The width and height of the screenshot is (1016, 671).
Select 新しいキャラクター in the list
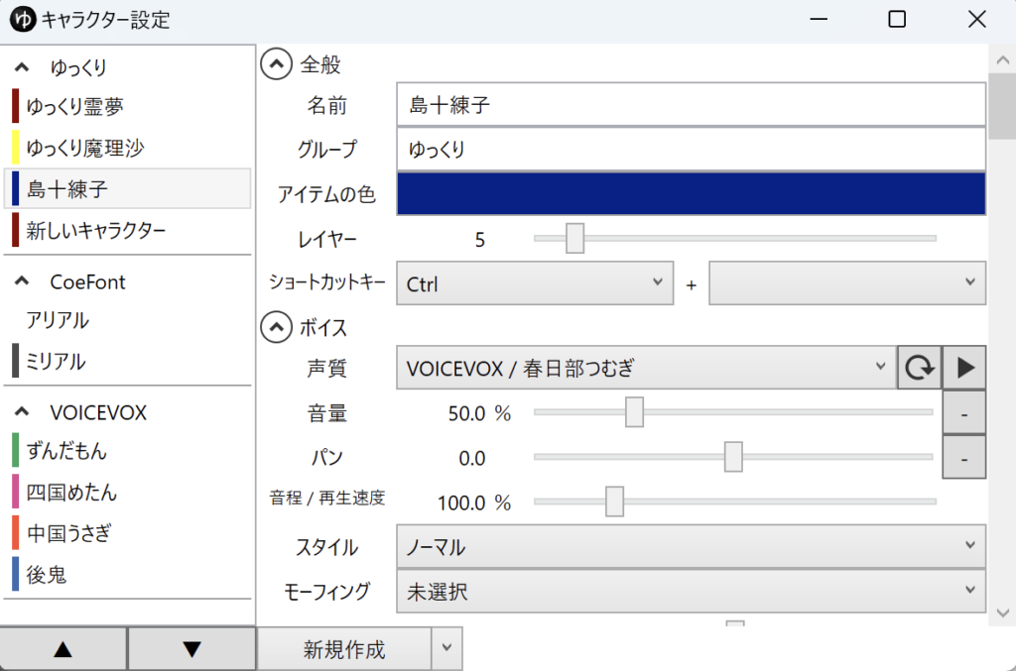point(128,230)
